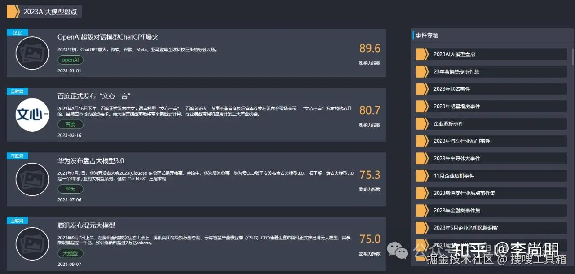Click the 2023AI大模型盘点 page header title
Viewport: 575px width, 274px height.
click(50, 12)
